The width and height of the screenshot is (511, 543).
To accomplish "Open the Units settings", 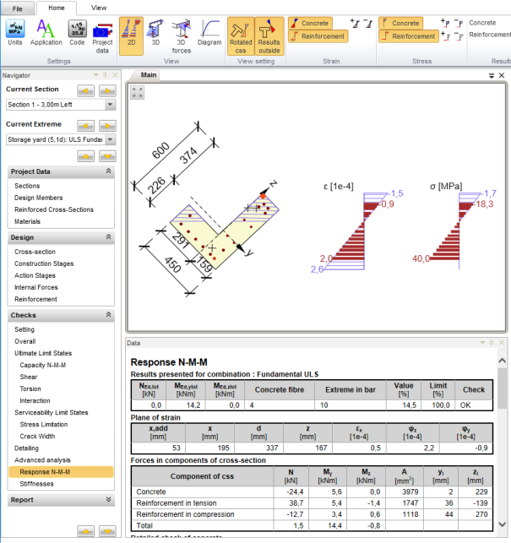I will click(16, 34).
